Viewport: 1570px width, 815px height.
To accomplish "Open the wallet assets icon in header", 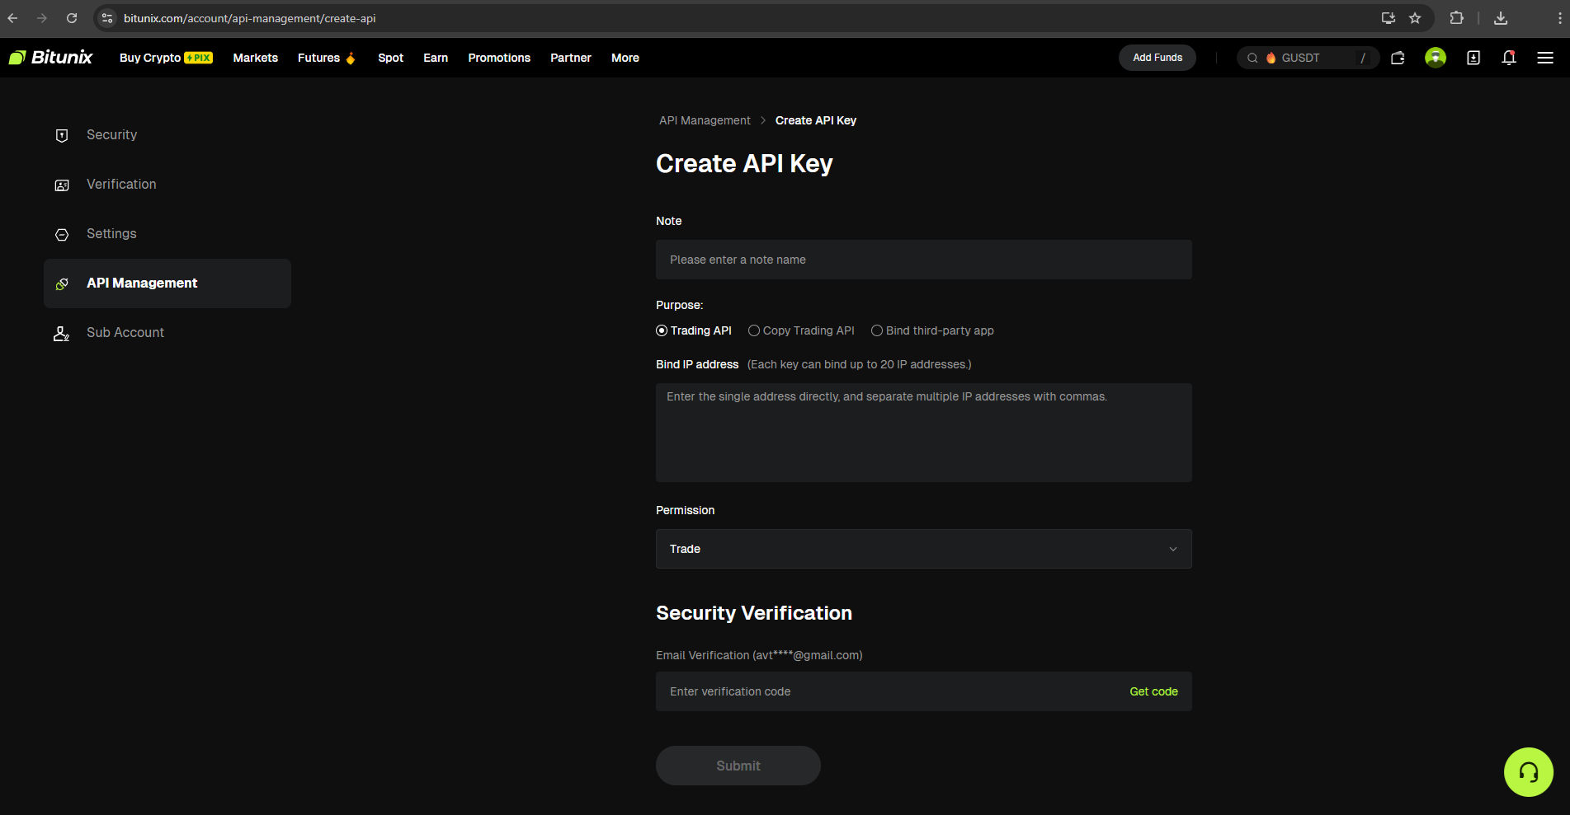I will pos(1398,58).
